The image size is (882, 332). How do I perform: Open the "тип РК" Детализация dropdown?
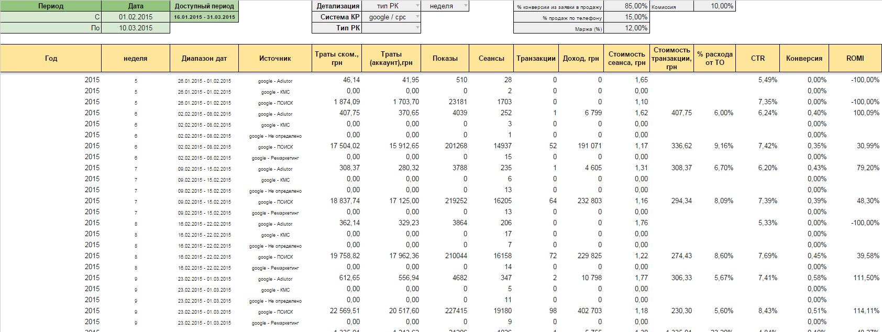(x=417, y=6)
